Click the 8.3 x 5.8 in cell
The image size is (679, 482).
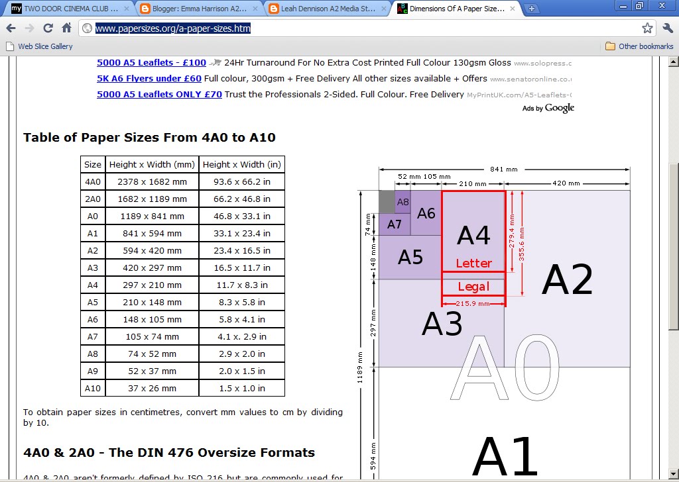[241, 302]
